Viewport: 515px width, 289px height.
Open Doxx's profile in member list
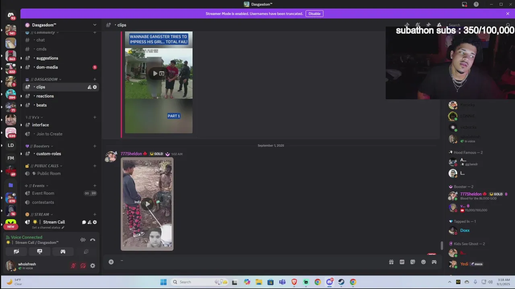pos(465,230)
